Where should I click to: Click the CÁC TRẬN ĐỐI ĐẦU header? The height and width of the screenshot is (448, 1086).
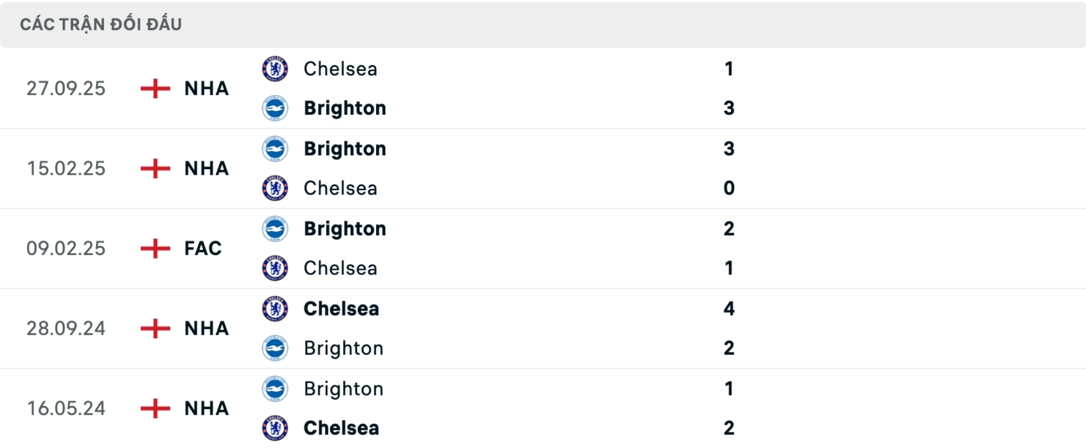click(x=101, y=24)
